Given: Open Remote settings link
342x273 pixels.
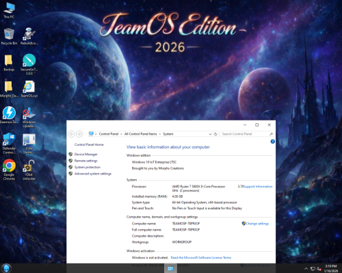Looking at the screenshot, I should (x=85, y=161).
